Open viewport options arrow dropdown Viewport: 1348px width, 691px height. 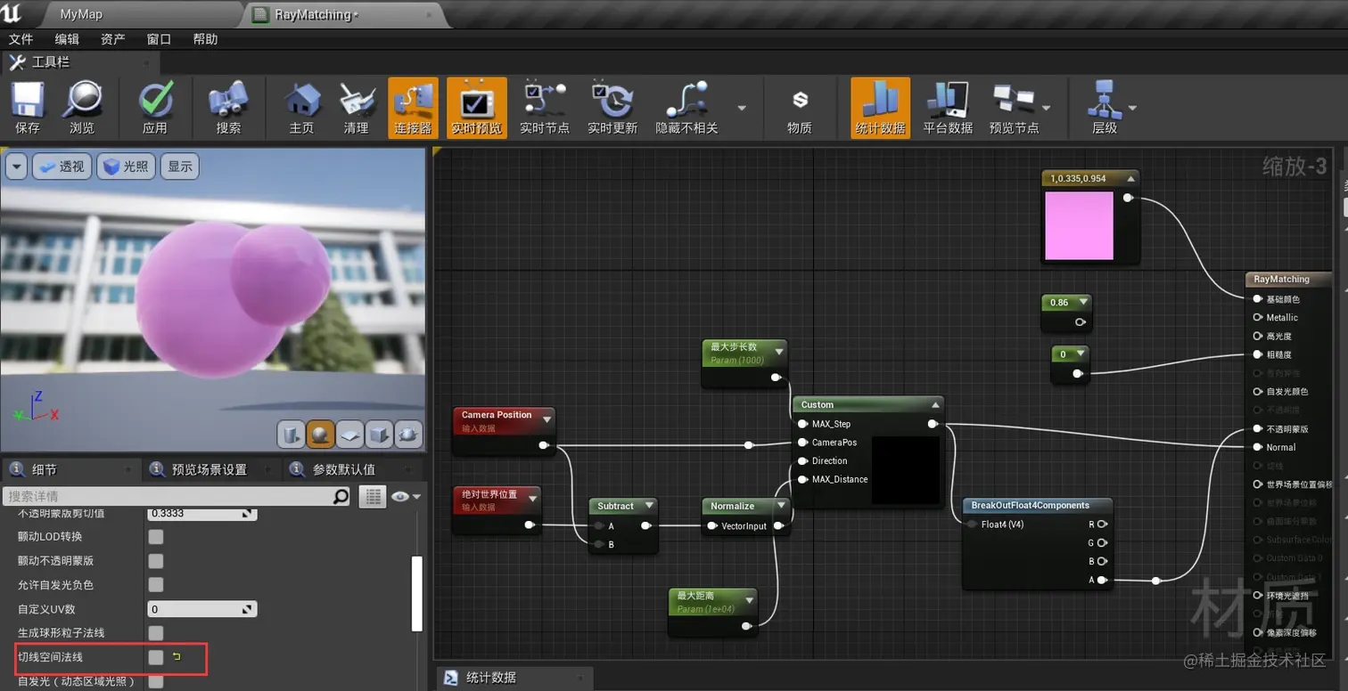(x=16, y=167)
